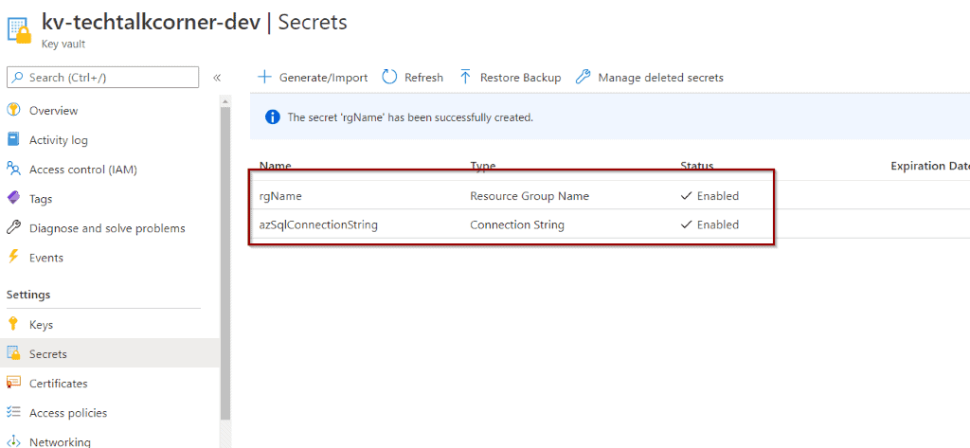Click the Restore Backup upload arrow icon
970x448 pixels.
[465, 78]
